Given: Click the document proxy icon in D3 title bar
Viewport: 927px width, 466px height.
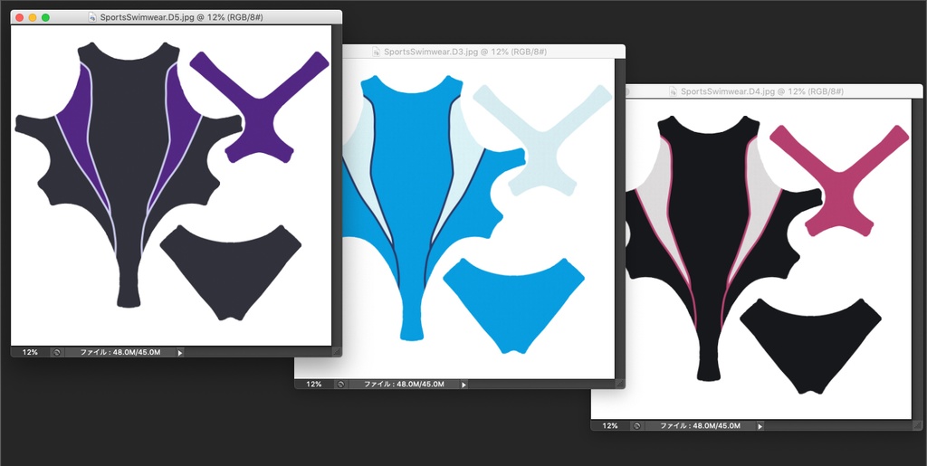Looking at the screenshot, I should point(376,52).
